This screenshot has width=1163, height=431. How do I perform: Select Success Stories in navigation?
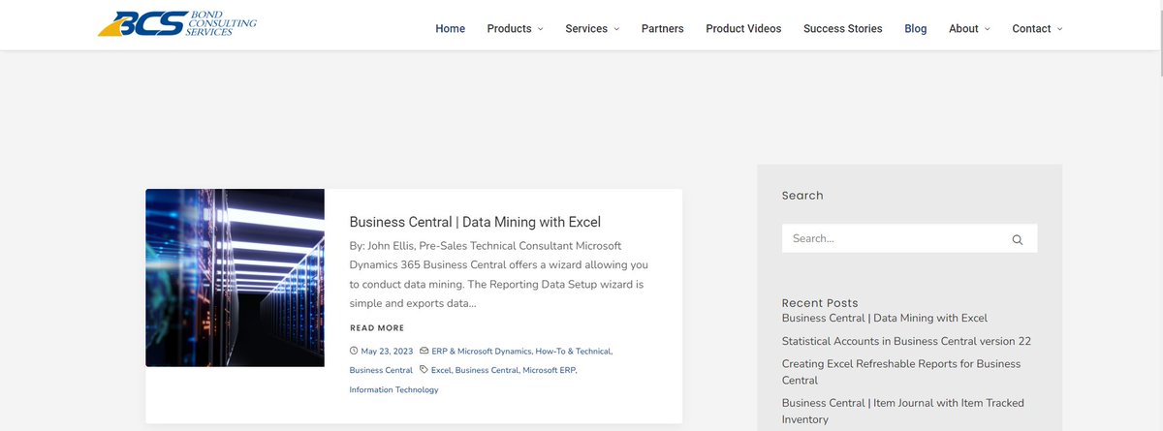[x=843, y=28]
